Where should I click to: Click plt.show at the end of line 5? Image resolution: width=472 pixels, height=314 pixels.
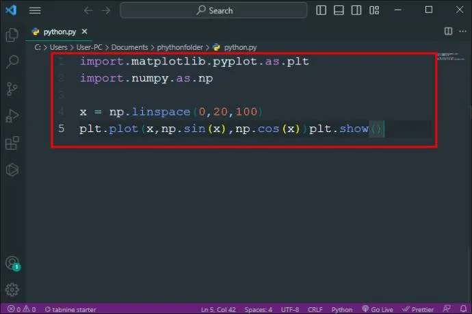coord(339,129)
